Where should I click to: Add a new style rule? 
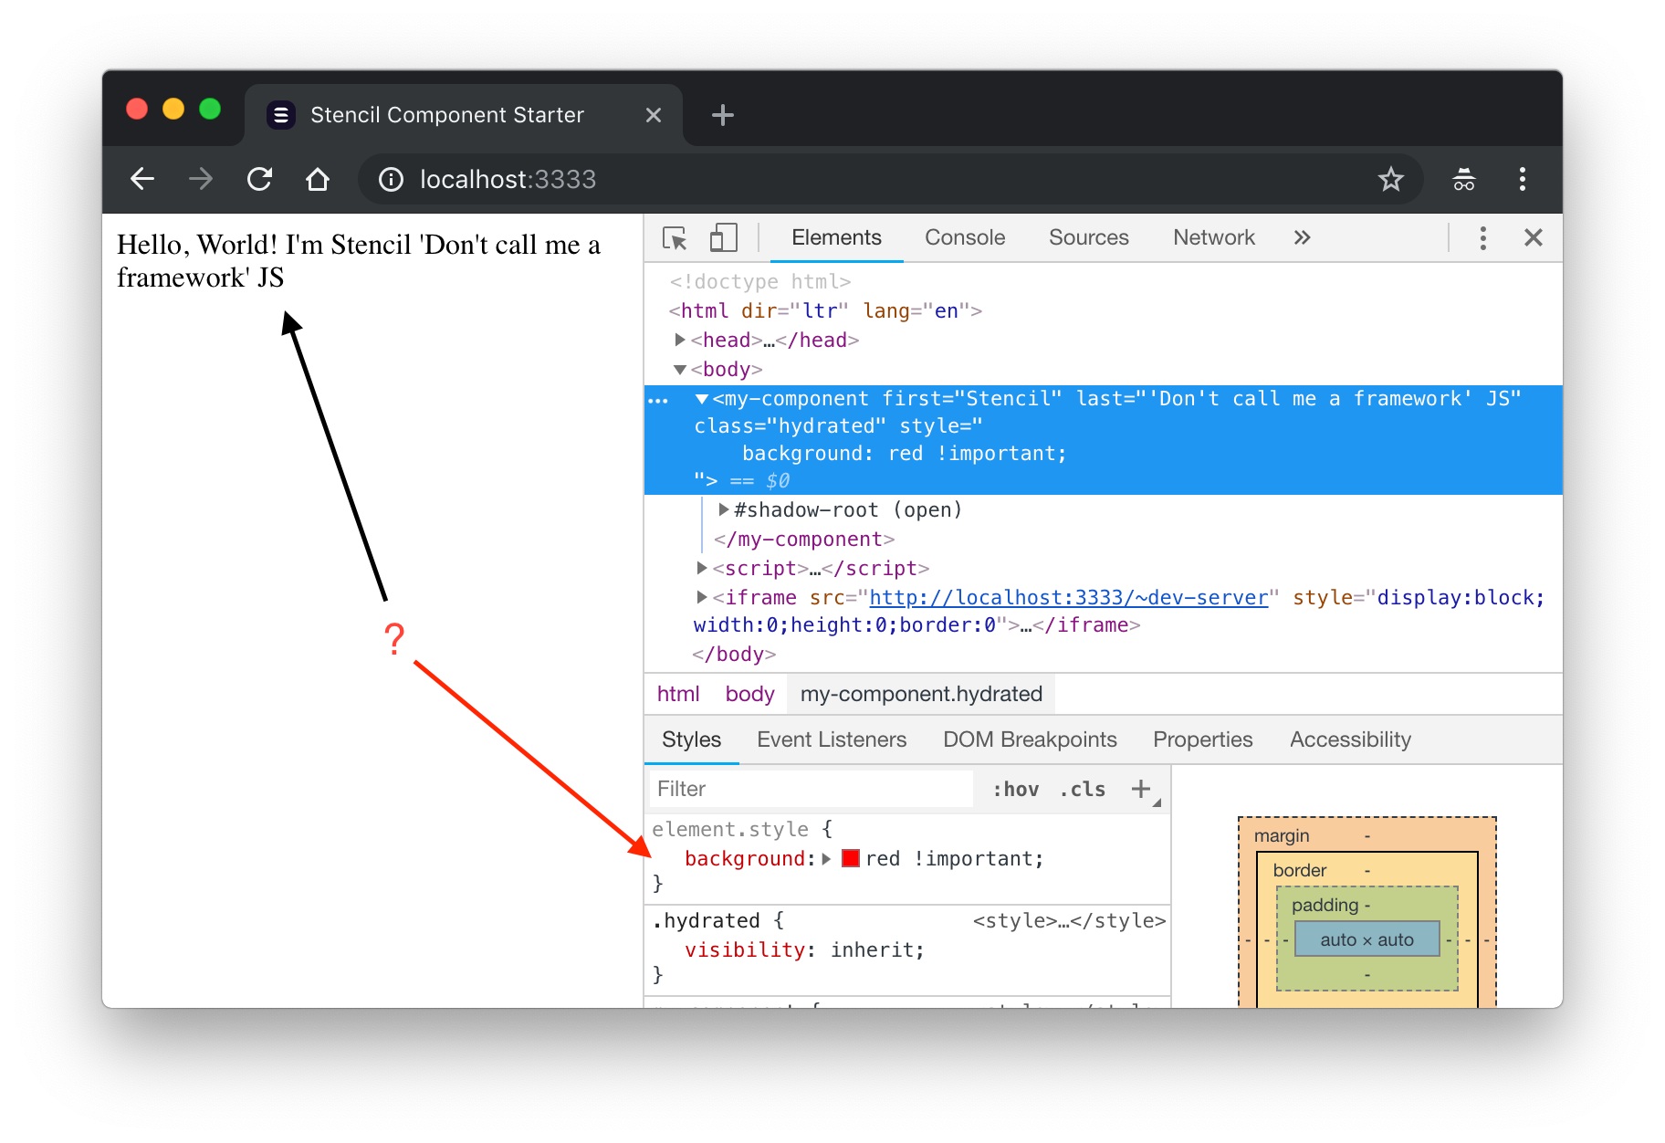1141,789
